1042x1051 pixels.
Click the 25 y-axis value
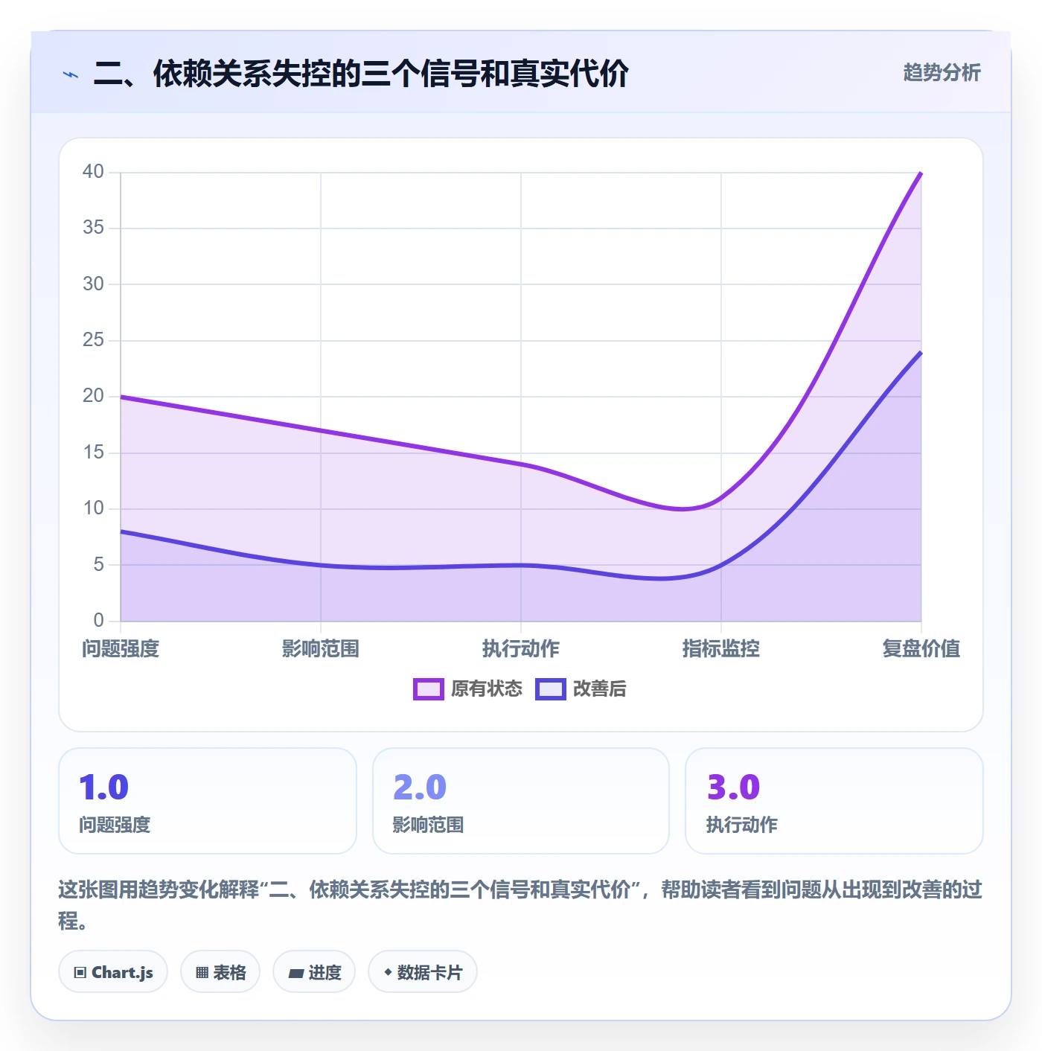[93, 340]
